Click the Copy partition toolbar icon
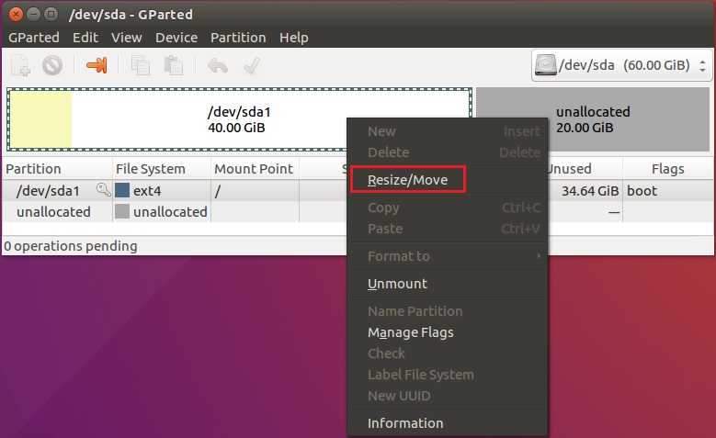716x438 pixels. coord(141,66)
